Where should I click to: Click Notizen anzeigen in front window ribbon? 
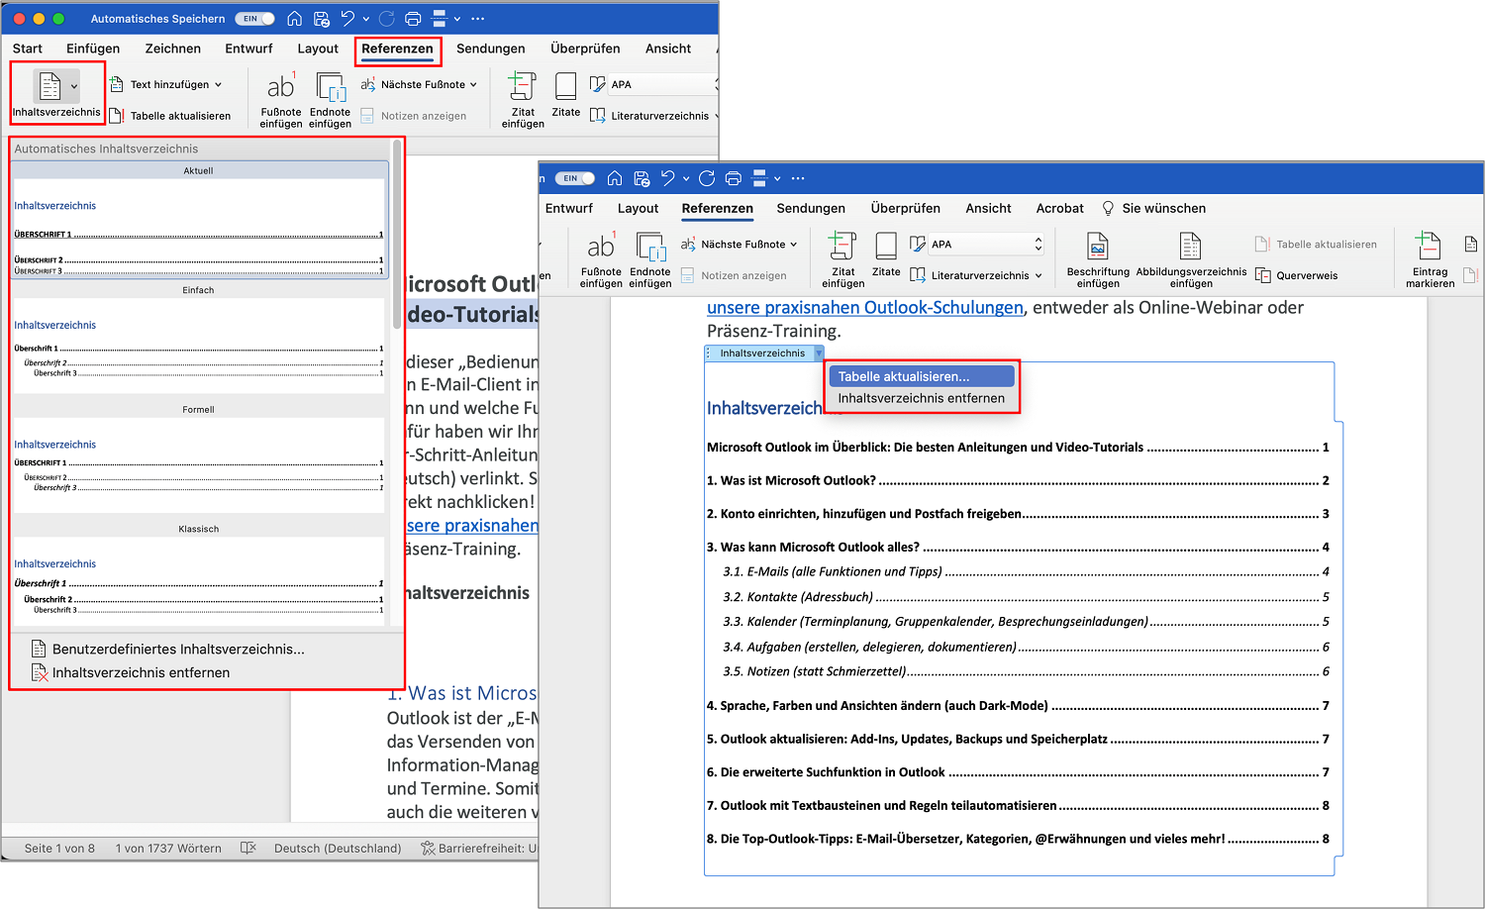[x=734, y=275]
